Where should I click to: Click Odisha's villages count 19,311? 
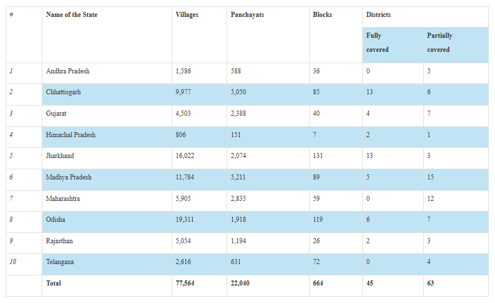point(185,219)
